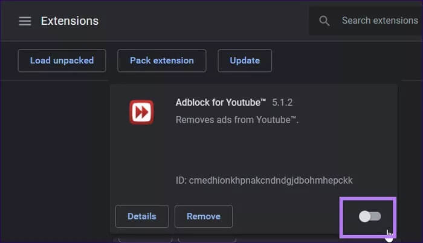
Task: Open the hamburger main menu
Action: pyautogui.click(x=25, y=21)
